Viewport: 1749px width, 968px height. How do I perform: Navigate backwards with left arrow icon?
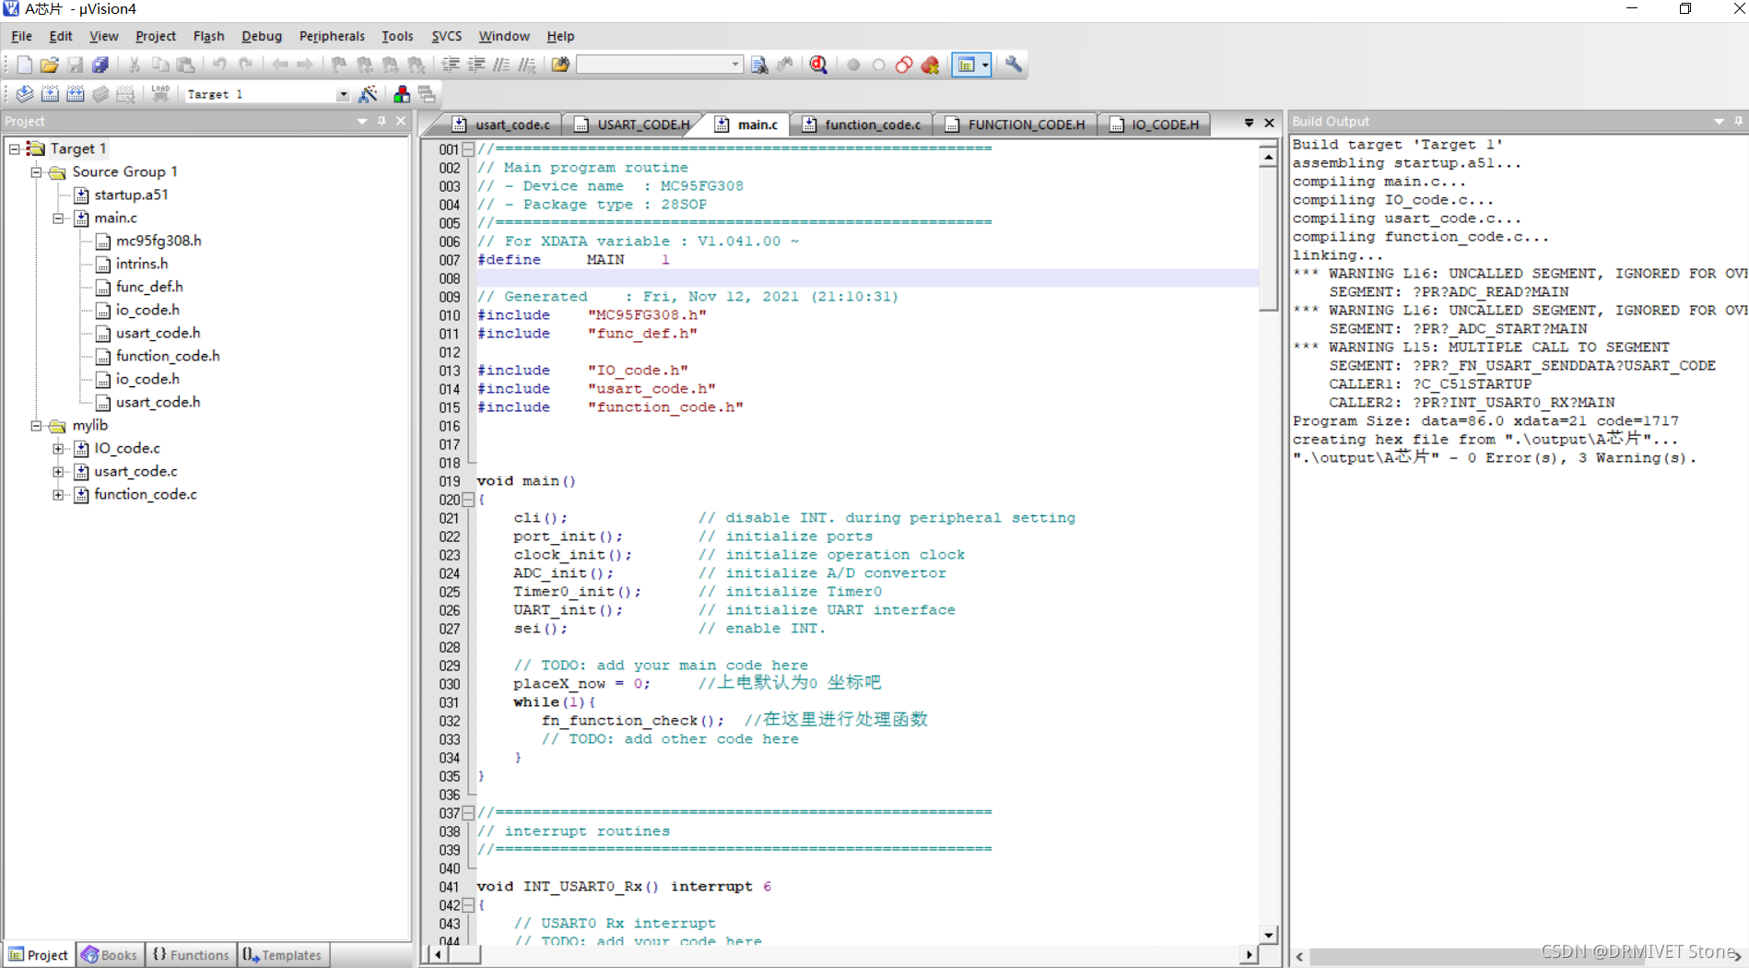coord(280,65)
